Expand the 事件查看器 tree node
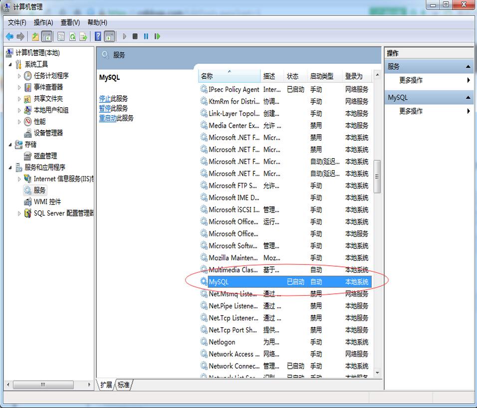This screenshot has height=408, width=477. pyautogui.click(x=19, y=87)
